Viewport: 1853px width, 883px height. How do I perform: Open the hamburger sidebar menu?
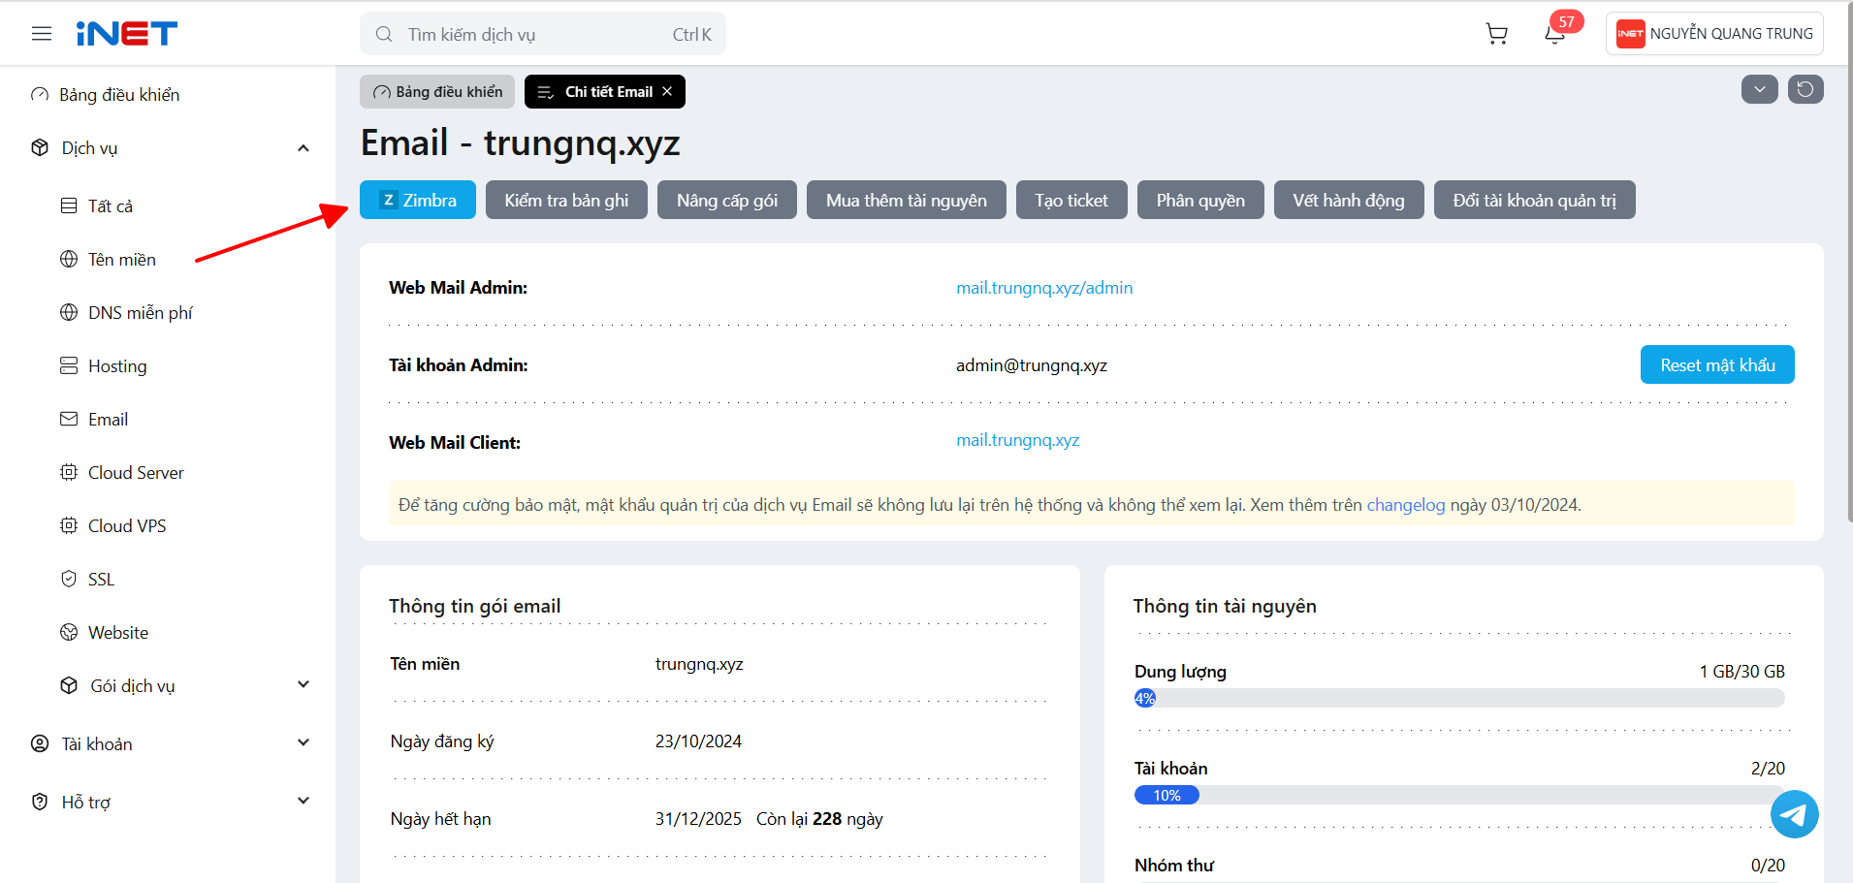[42, 34]
